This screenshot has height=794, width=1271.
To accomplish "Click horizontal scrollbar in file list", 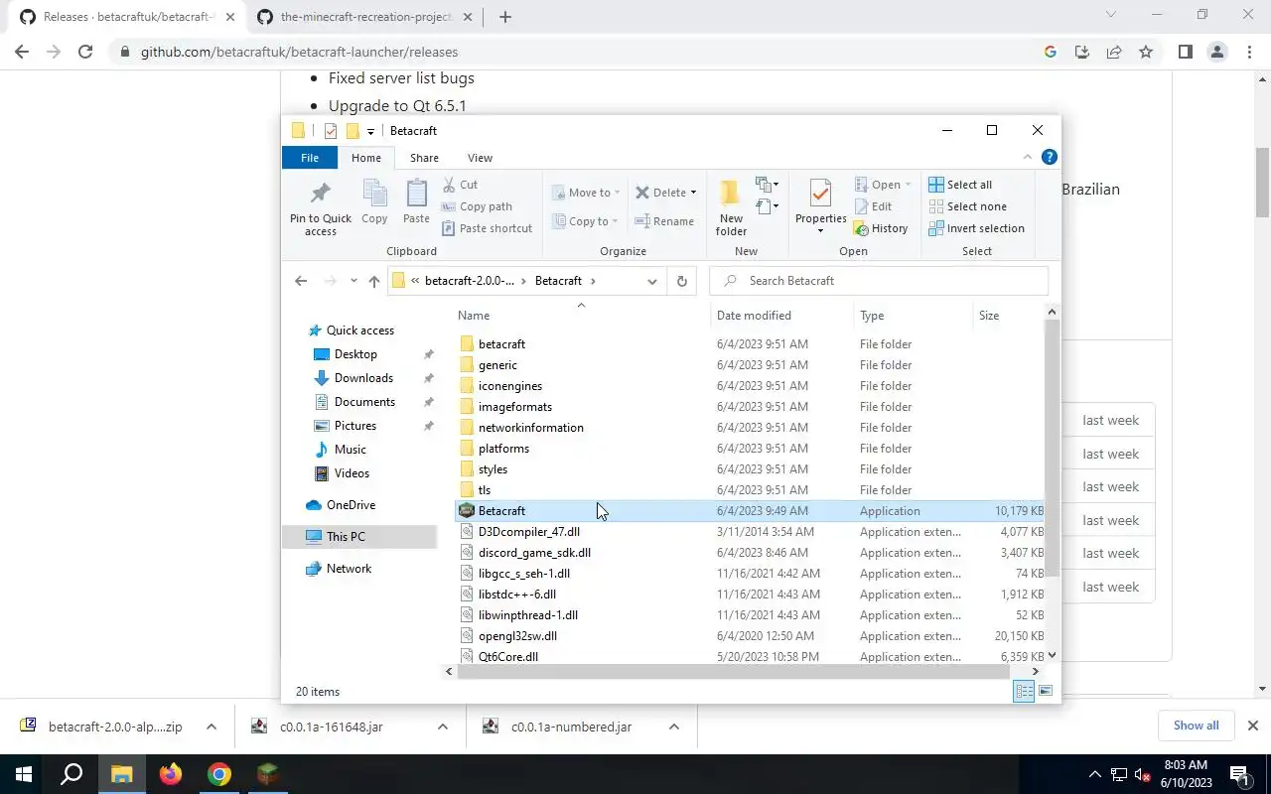I will (x=733, y=672).
